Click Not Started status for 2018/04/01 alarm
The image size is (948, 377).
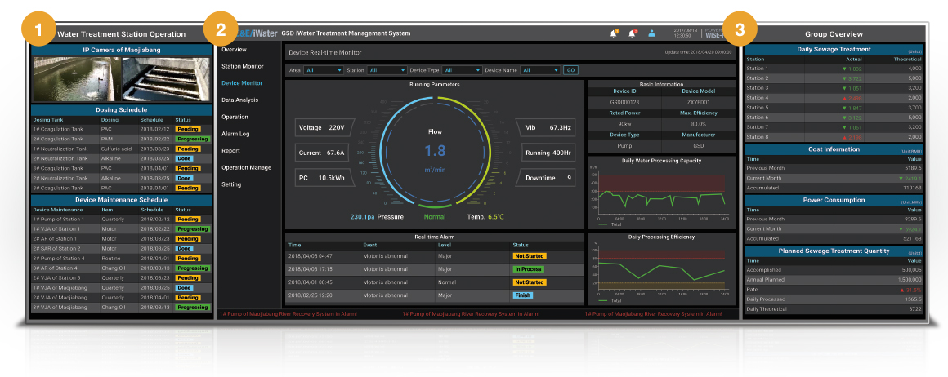click(x=529, y=282)
